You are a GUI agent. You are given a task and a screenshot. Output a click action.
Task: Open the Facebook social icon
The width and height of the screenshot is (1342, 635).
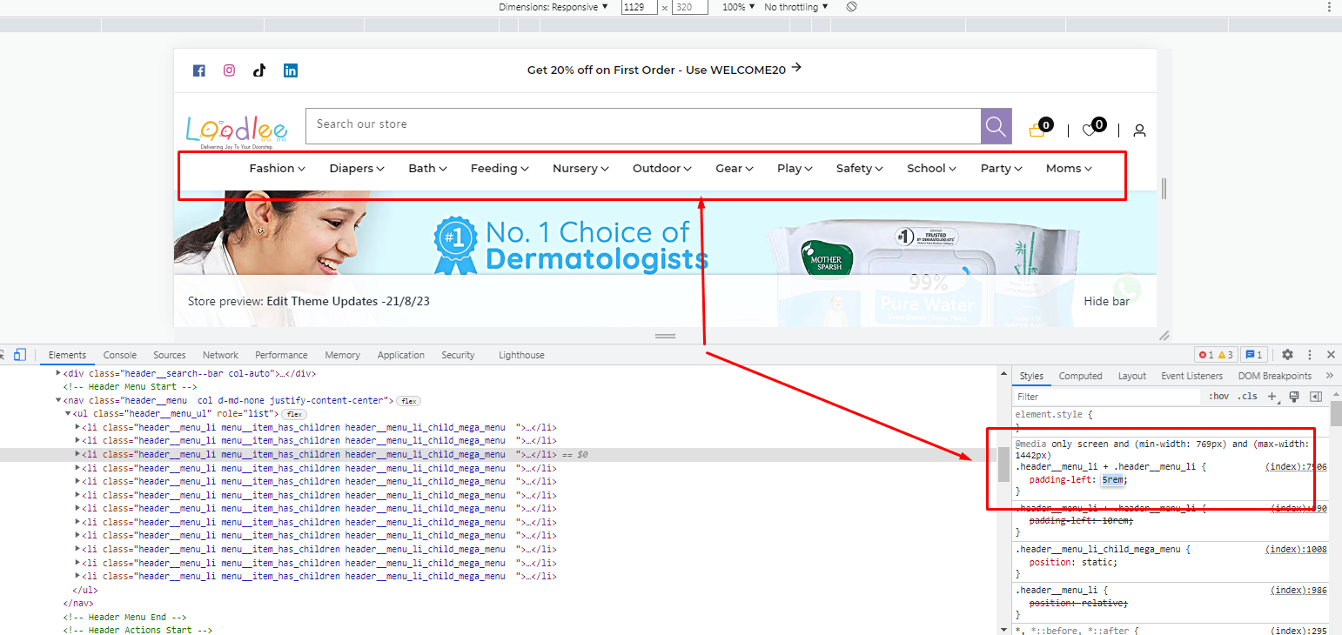[x=198, y=70]
